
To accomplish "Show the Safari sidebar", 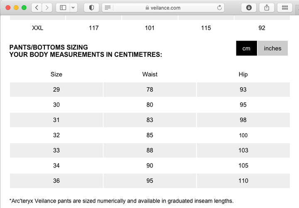I will coord(63,8).
